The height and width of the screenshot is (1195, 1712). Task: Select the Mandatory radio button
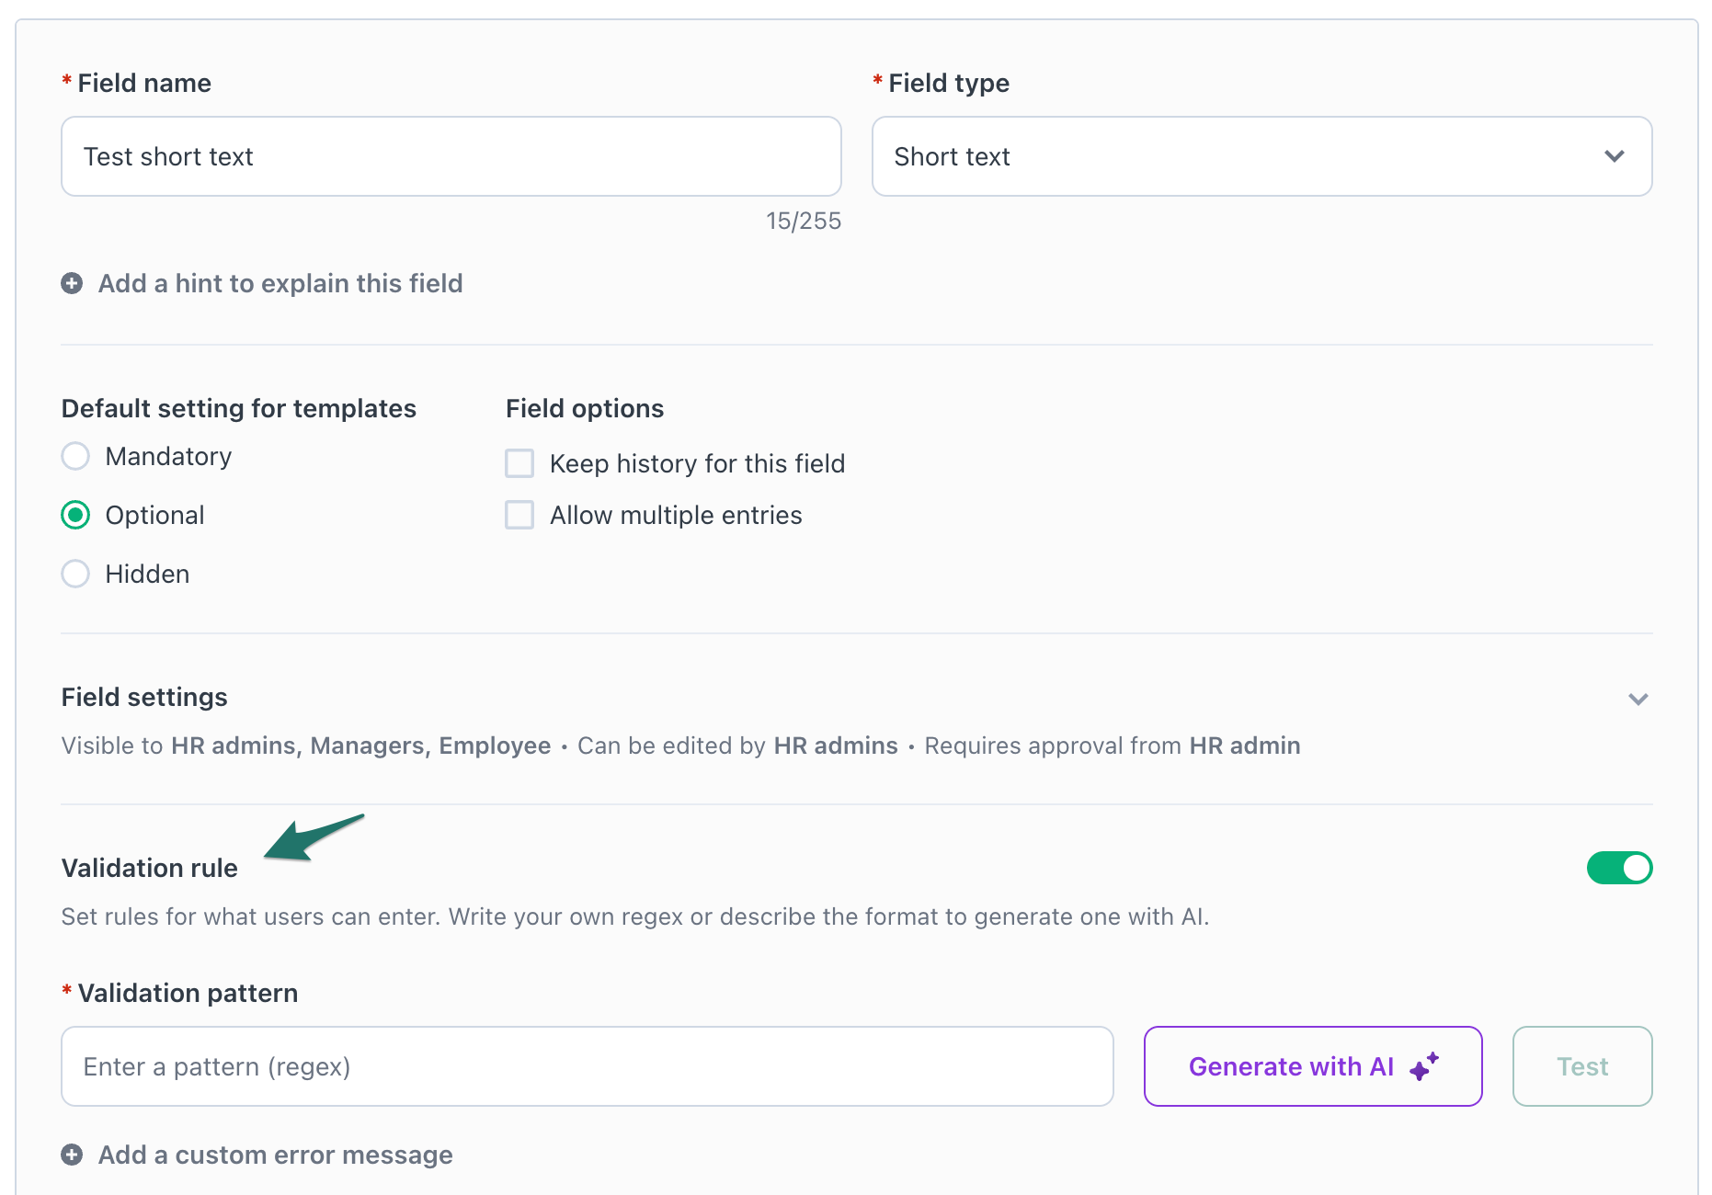(x=75, y=456)
